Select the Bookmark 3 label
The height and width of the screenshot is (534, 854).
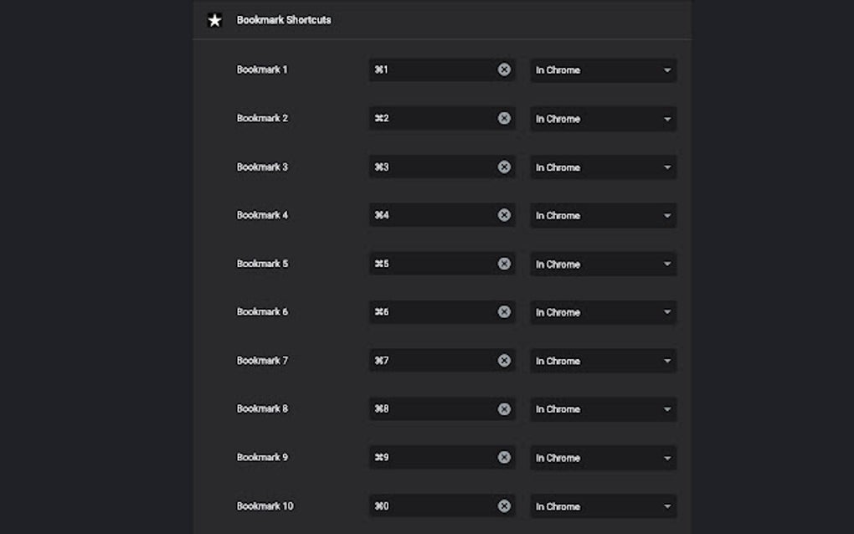263,167
